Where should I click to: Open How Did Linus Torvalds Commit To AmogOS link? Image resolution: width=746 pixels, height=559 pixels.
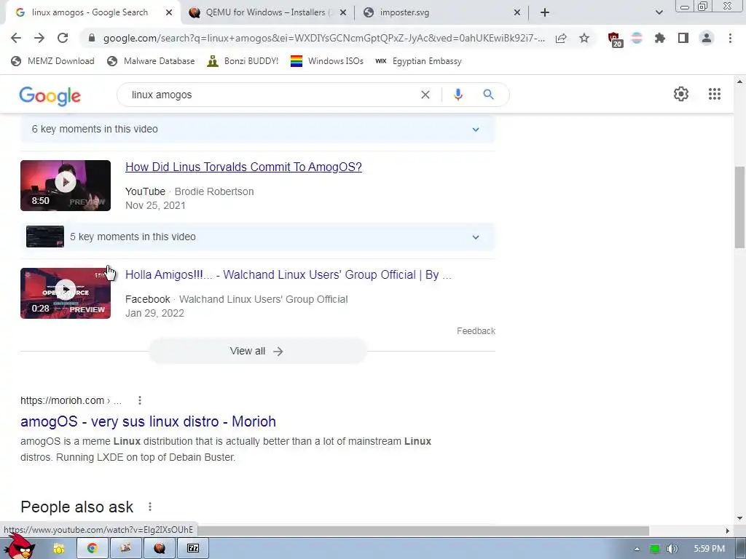click(243, 167)
